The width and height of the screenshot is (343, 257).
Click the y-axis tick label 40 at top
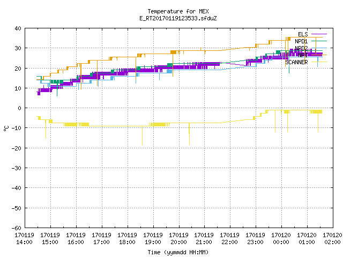[x=18, y=28]
